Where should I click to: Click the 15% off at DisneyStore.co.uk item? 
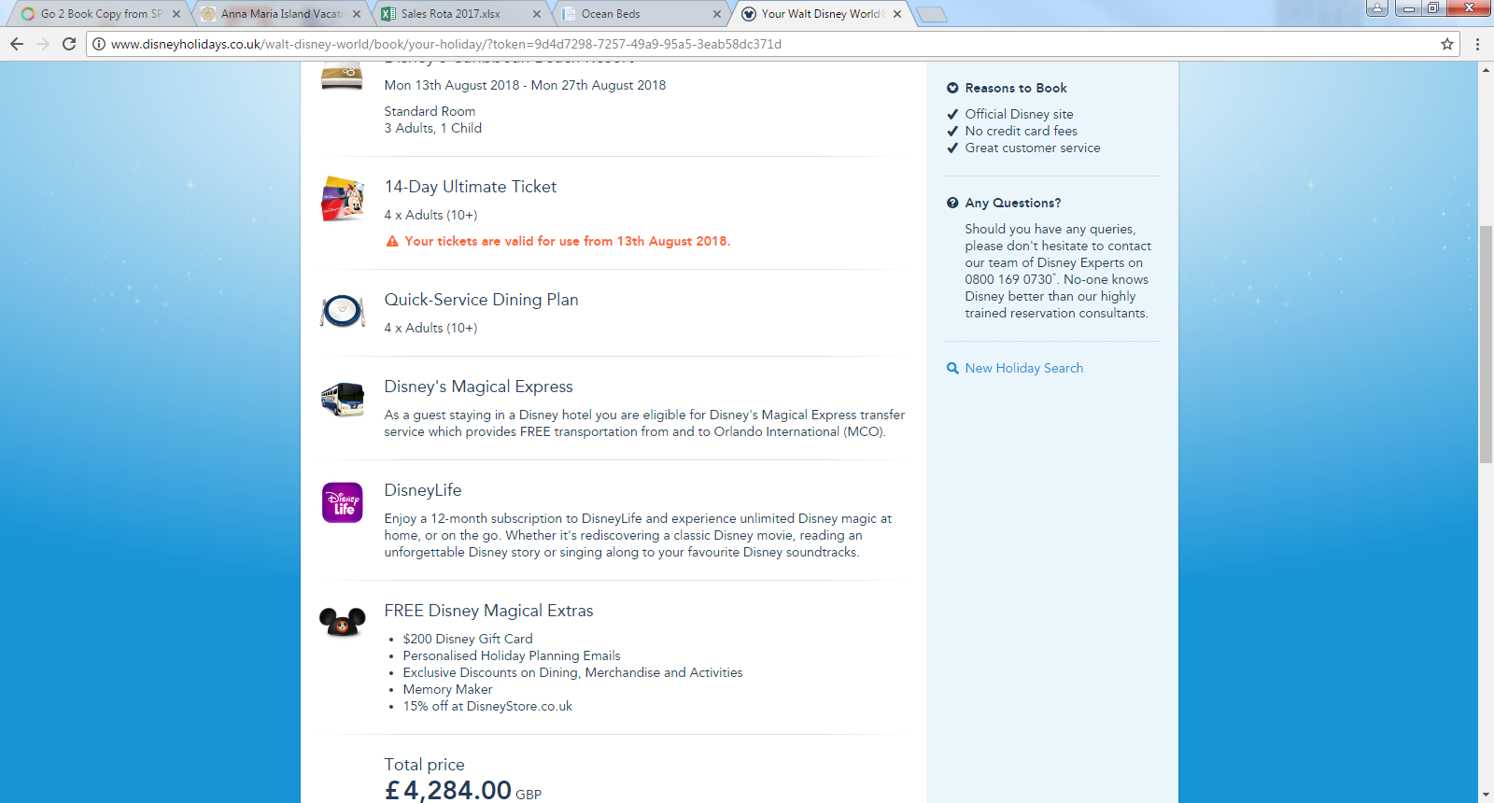[x=487, y=706]
